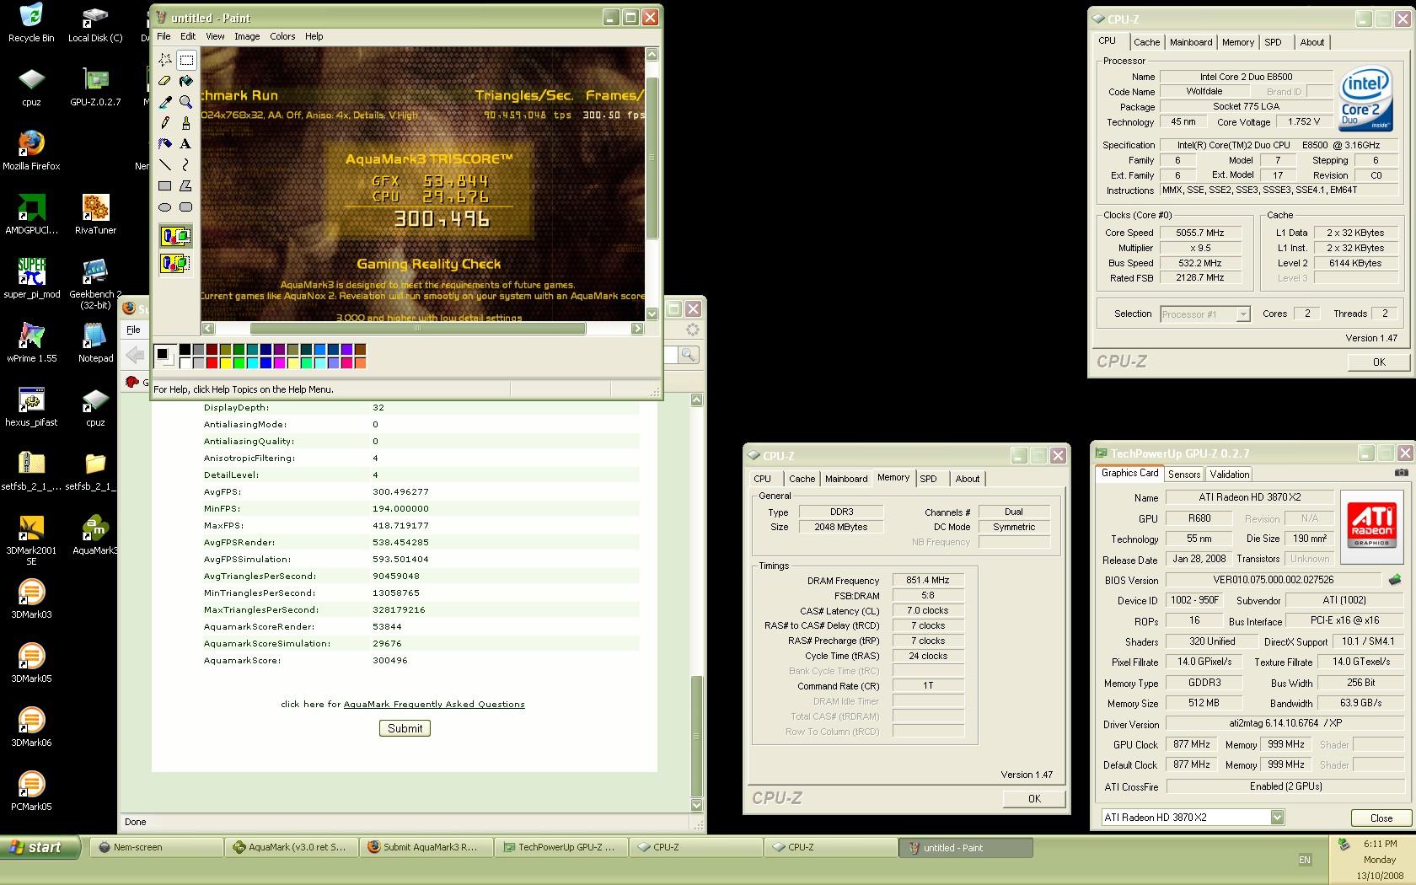This screenshot has height=885, width=1416.
Task: Open the AquaMark Frequently Asked Questions link
Action: [434, 704]
